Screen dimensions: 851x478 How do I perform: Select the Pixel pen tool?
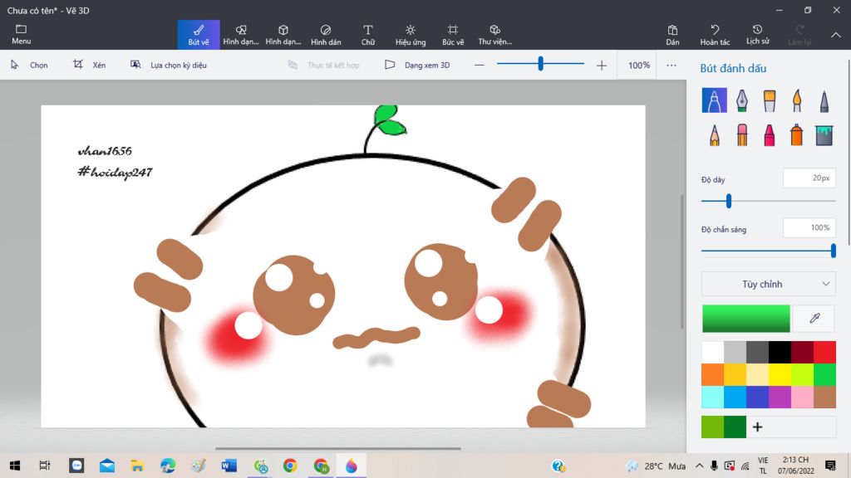tap(824, 100)
